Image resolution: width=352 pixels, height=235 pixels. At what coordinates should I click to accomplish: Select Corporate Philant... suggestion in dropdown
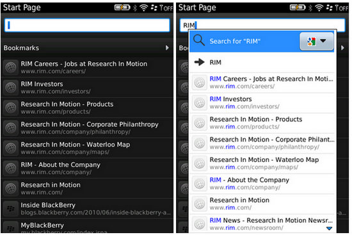262,143
